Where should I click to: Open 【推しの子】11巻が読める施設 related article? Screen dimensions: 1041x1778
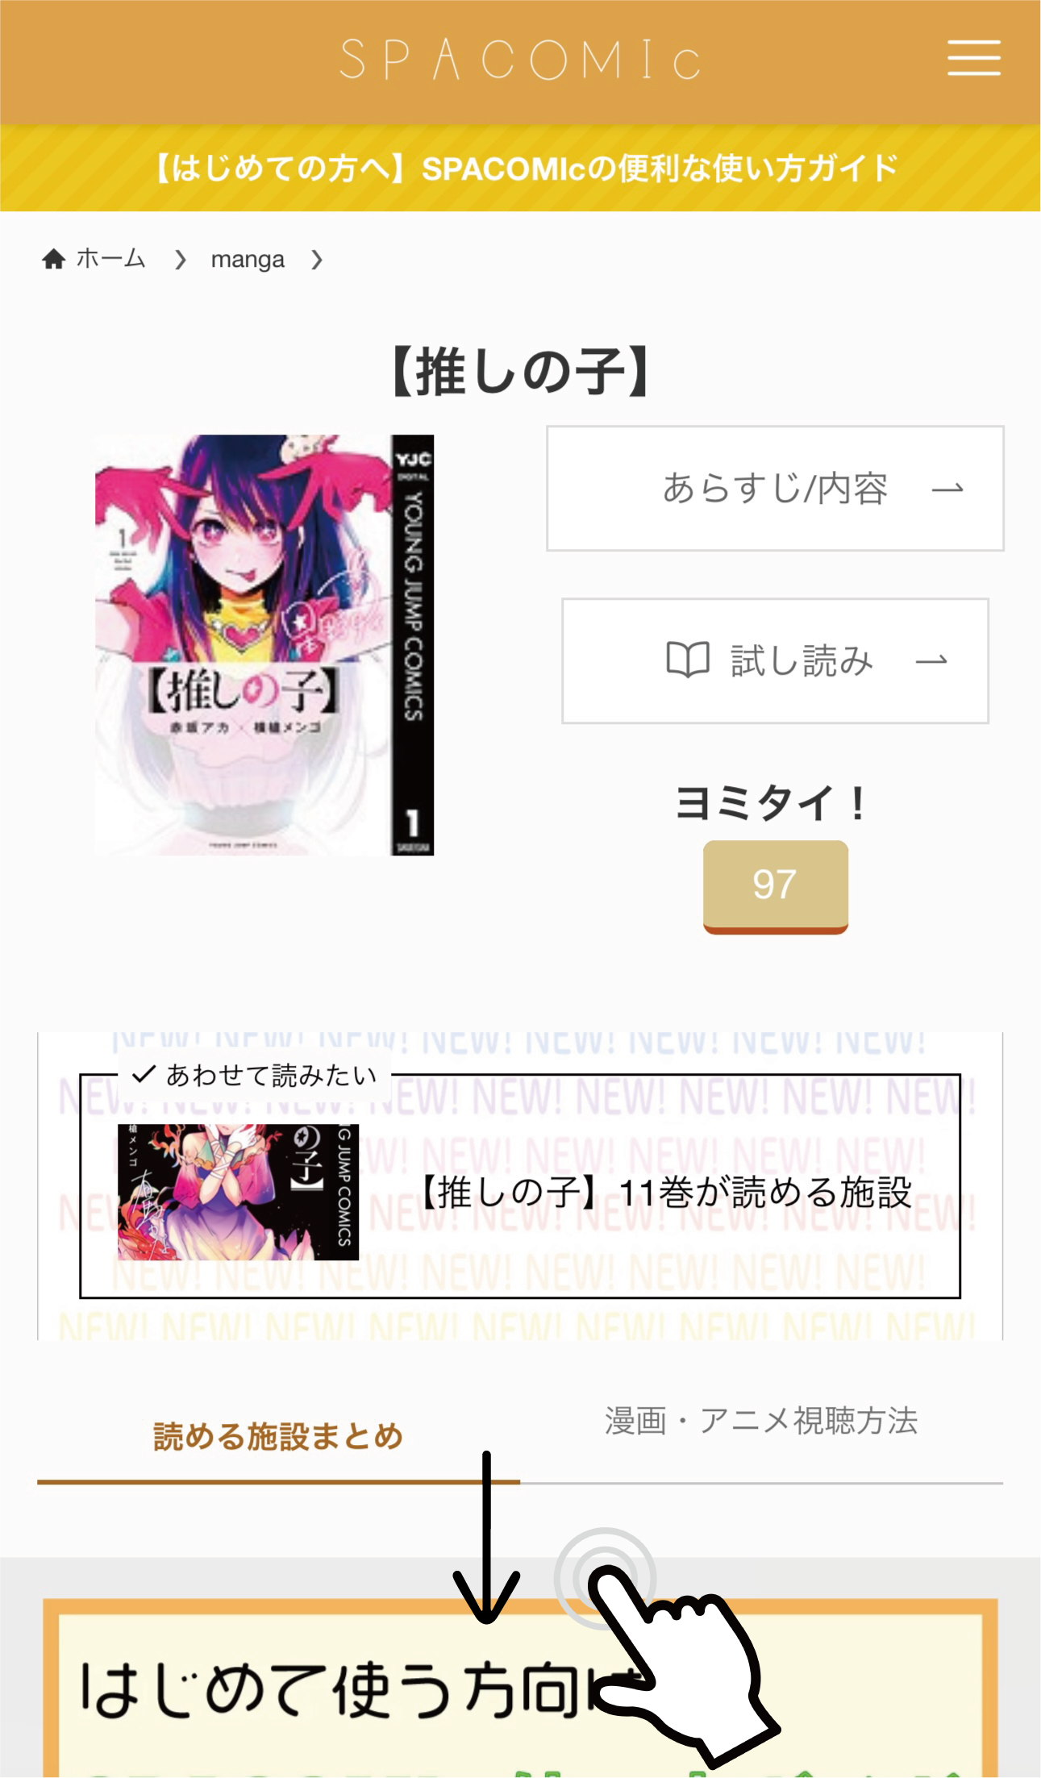(520, 1185)
